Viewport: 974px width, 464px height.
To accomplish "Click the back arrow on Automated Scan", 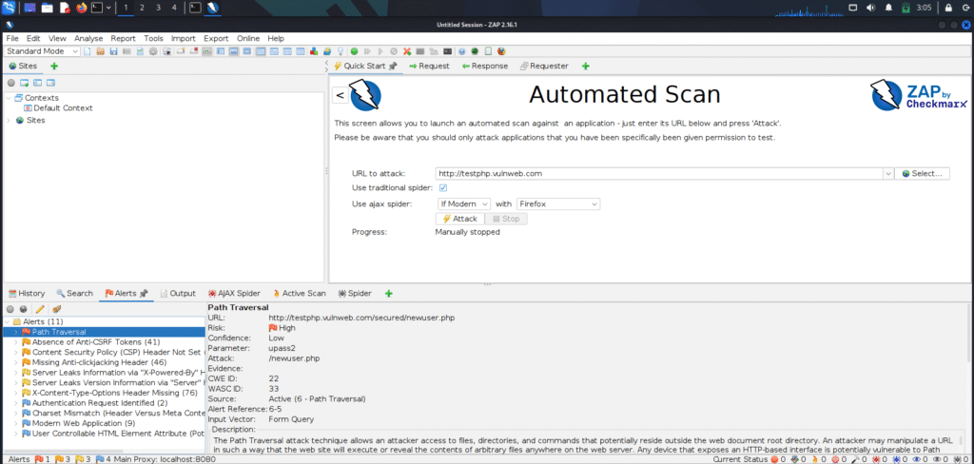I will click(341, 95).
